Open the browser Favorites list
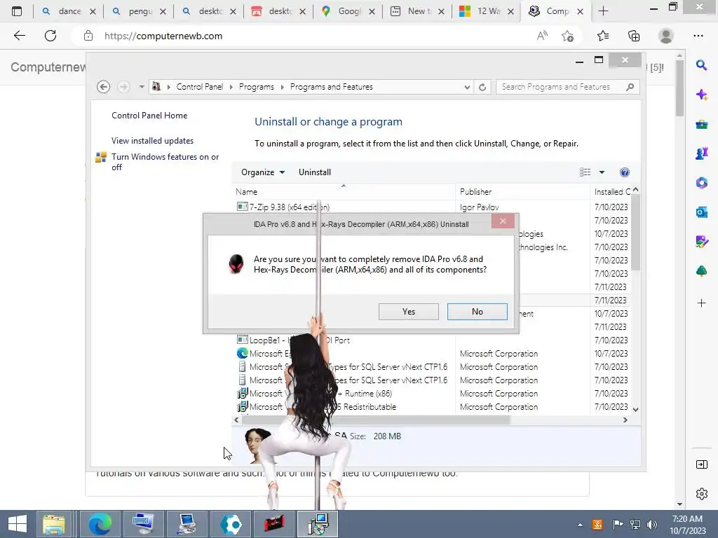Screen dimensions: 718x538 point(602,36)
